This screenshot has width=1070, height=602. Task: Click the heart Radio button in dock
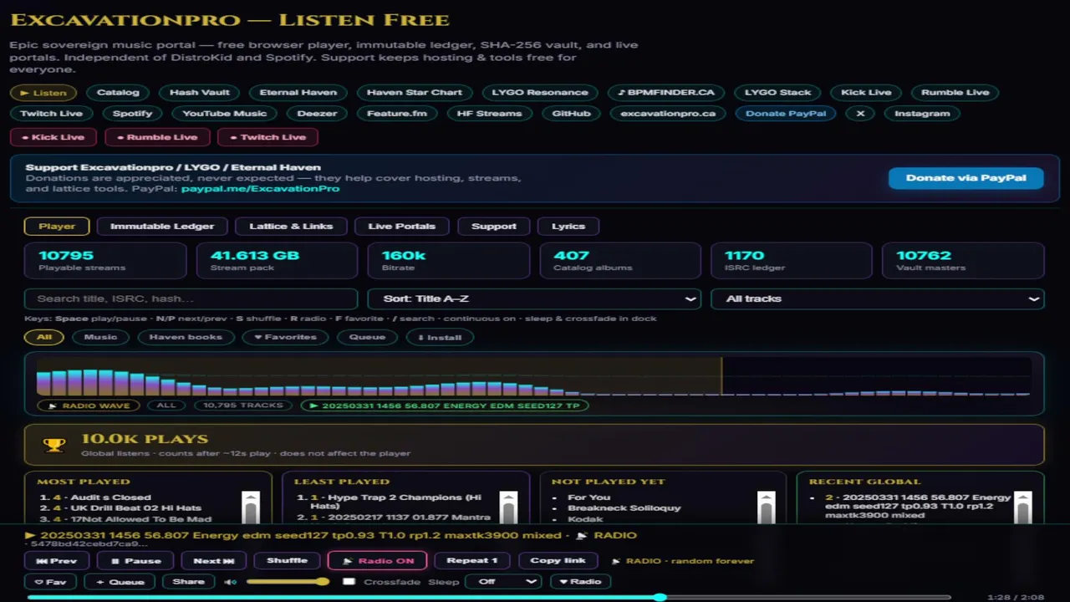pyautogui.click(x=580, y=582)
